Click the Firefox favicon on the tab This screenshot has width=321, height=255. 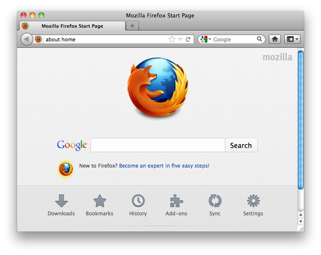pyautogui.click(x=25, y=26)
